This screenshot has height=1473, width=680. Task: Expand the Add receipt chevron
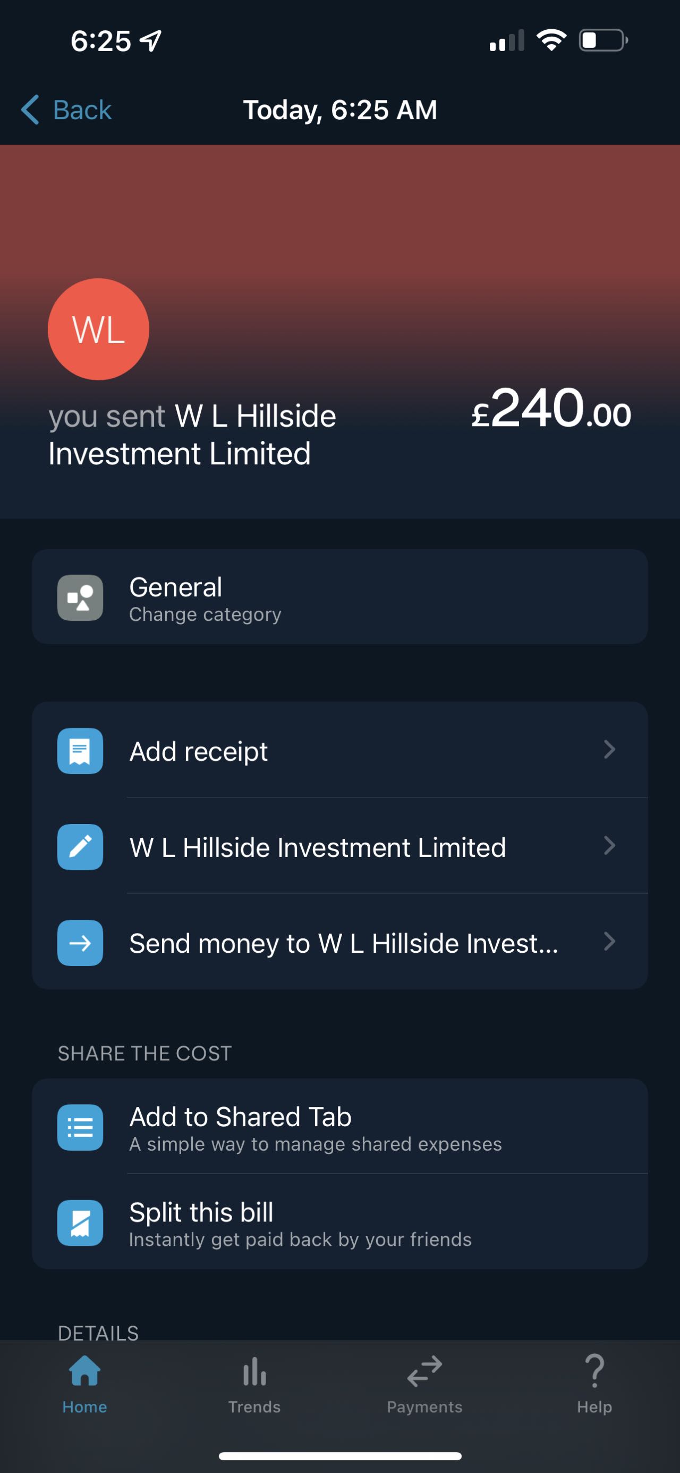click(609, 750)
